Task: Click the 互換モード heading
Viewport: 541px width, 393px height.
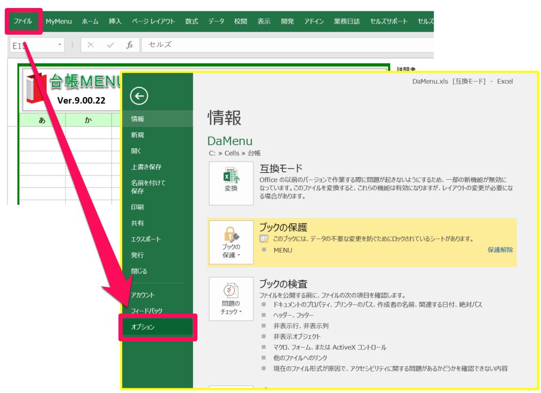Action: [x=281, y=169]
